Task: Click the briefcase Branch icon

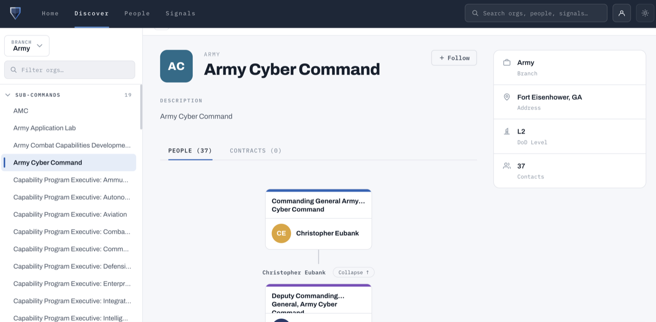Action: coord(507,62)
